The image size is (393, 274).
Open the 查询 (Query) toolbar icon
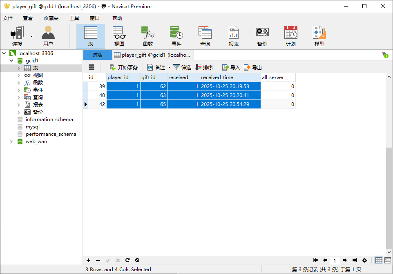(205, 36)
